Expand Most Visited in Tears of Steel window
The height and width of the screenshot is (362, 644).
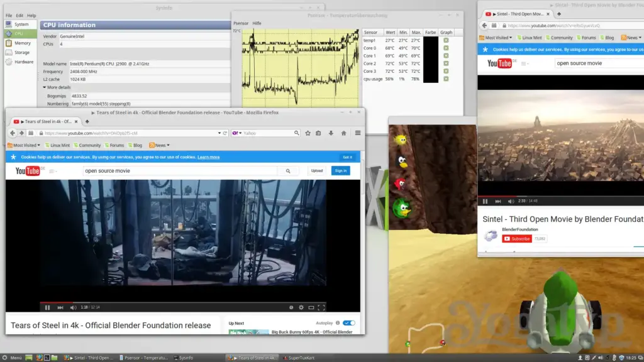click(24, 145)
